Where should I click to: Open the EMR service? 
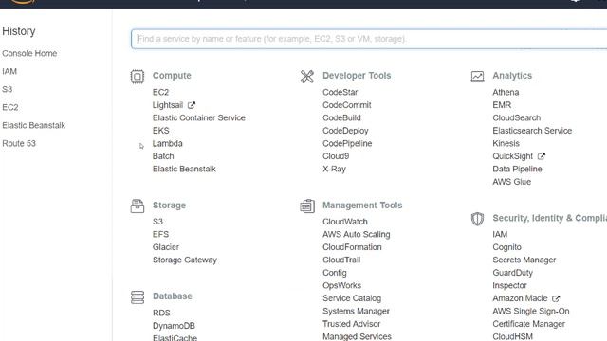click(502, 105)
